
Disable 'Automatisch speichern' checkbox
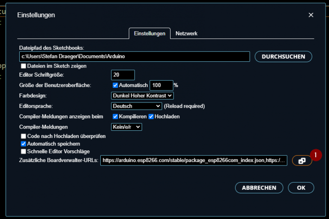(x=24, y=144)
